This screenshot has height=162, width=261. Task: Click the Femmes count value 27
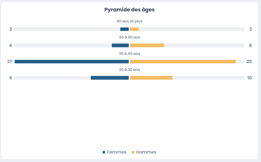click(x=10, y=62)
